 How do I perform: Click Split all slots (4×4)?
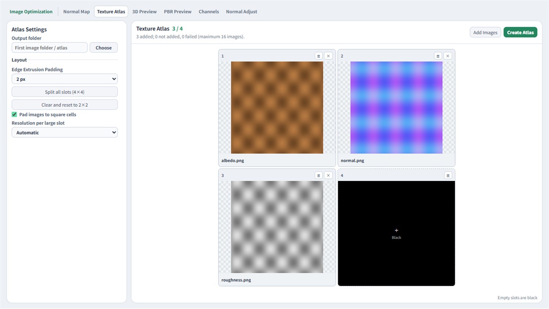(x=65, y=92)
